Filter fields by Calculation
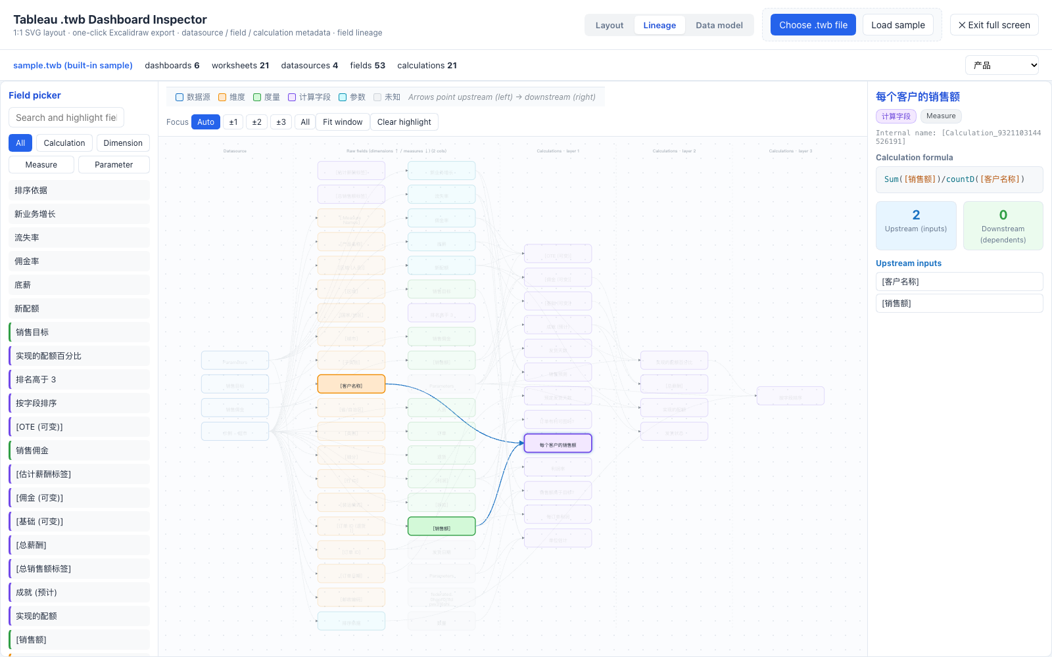The height and width of the screenshot is (657, 1052). [64, 143]
